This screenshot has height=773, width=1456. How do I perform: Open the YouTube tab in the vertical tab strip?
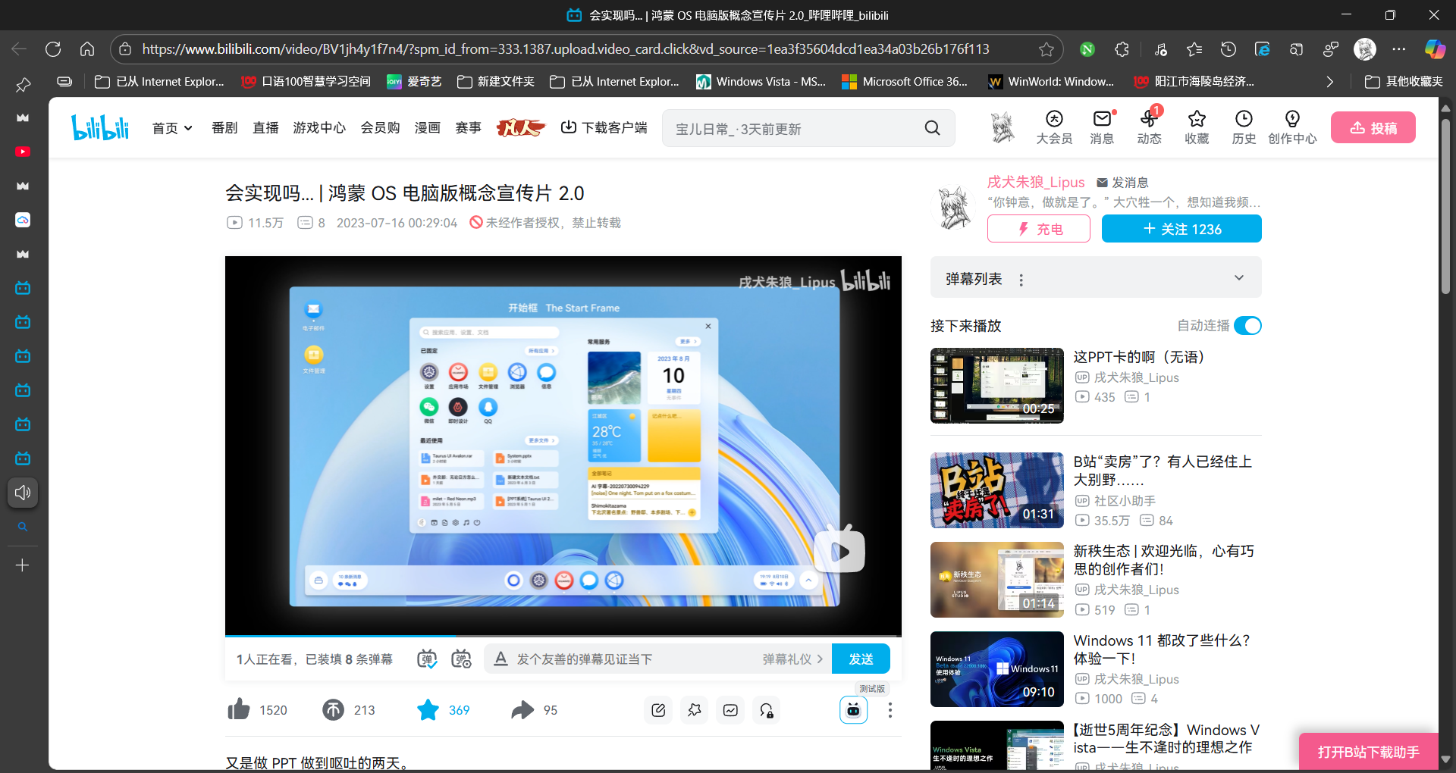coord(23,152)
